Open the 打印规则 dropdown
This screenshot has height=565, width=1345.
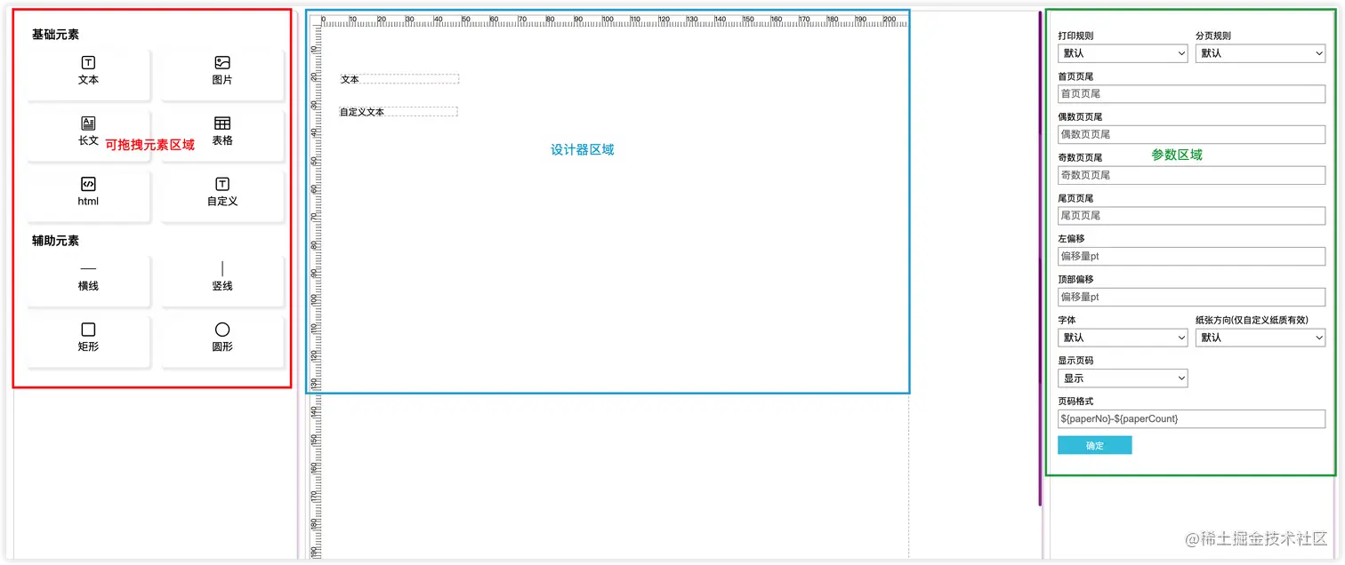click(1122, 53)
